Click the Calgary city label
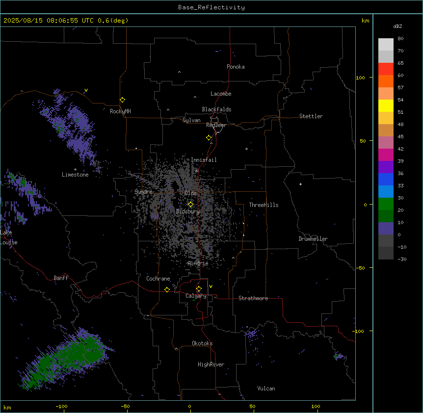This screenshot has height=413, width=423. (x=196, y=296)
